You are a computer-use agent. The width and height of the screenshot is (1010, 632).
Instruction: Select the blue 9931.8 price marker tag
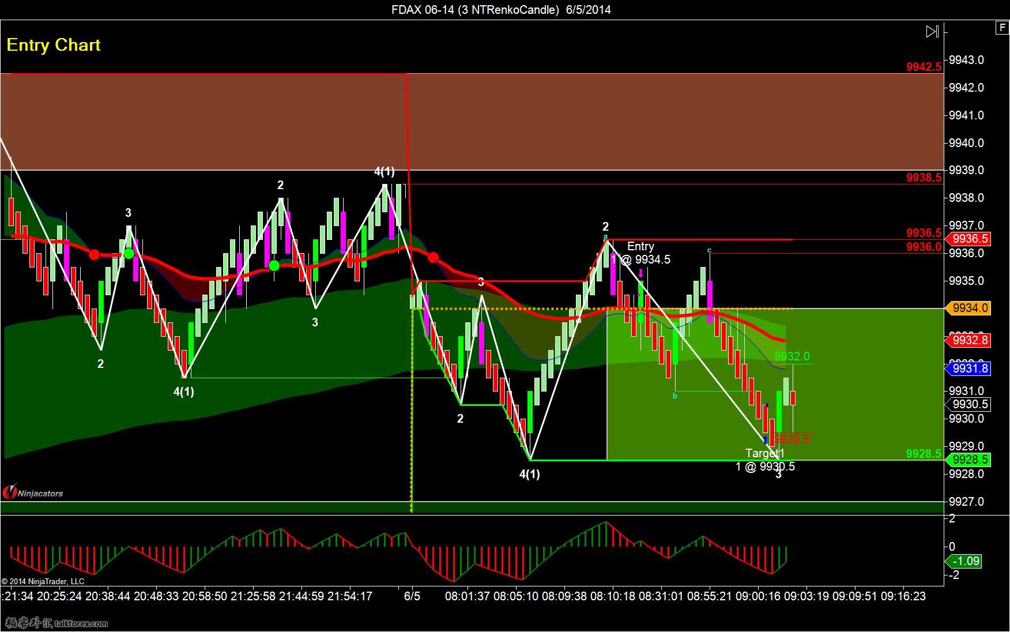click(x=968, y=368)
